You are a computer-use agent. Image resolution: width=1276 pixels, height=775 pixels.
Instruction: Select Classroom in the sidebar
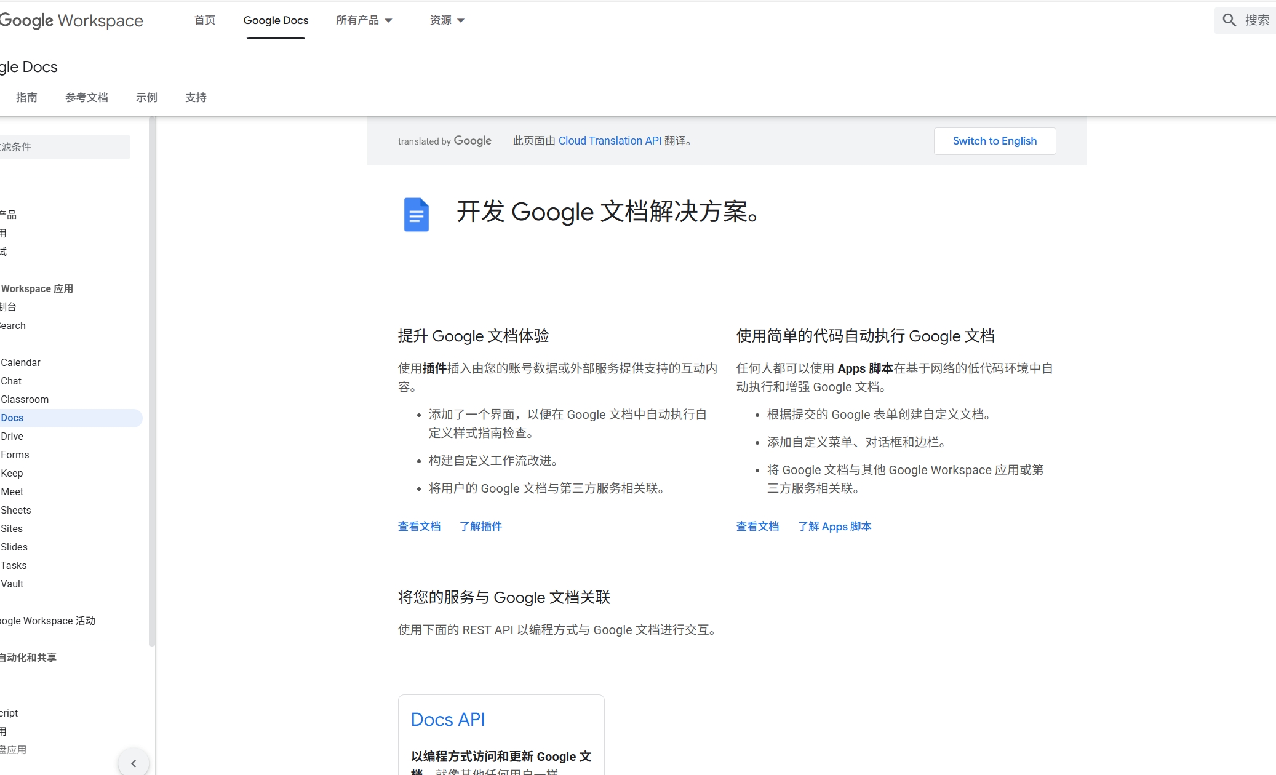(25, 399)
